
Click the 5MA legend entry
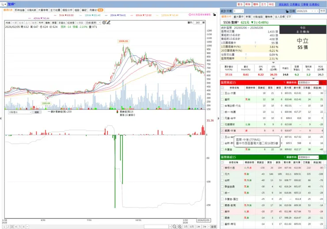(x=64, y=15)
